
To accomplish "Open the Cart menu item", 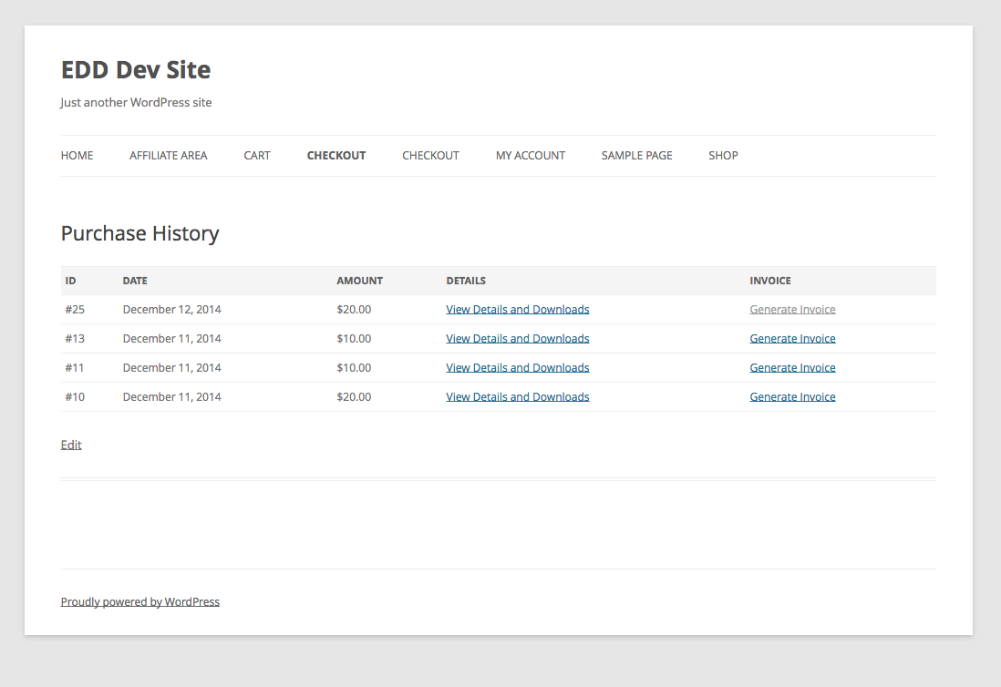I will click(256, 156).
